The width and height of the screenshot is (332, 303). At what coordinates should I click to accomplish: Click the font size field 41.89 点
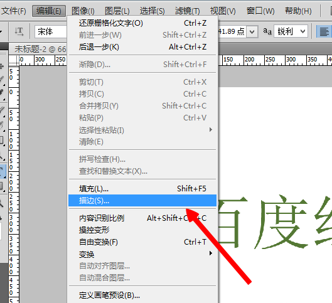pyautogui.click(x=232, y=32)
